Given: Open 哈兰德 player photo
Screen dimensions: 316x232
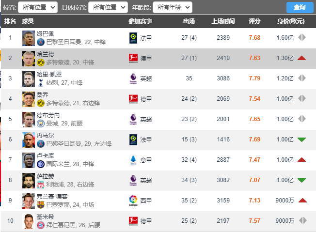Looking at the screenshot, I should pos(29,59).
